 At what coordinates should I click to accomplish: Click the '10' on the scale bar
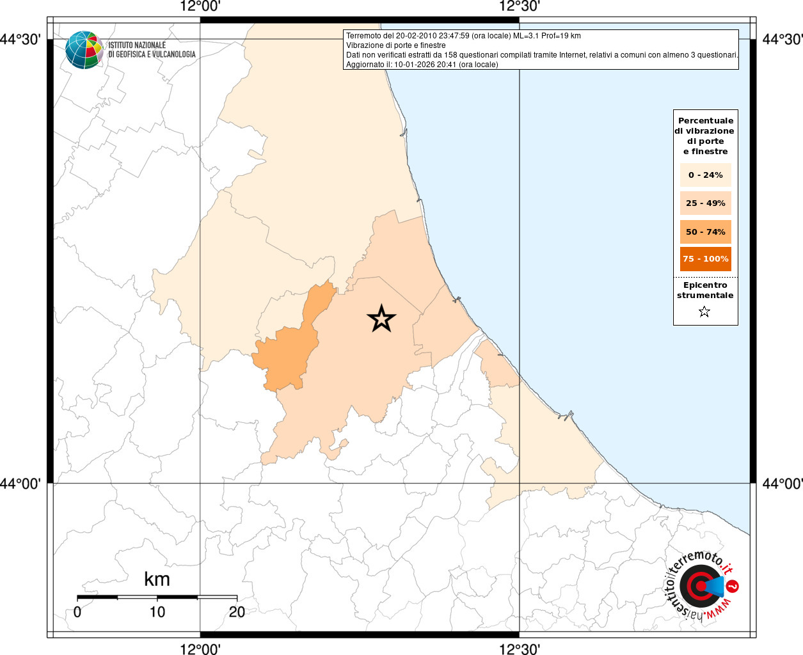pyautogui.click(x=157, y=612)
